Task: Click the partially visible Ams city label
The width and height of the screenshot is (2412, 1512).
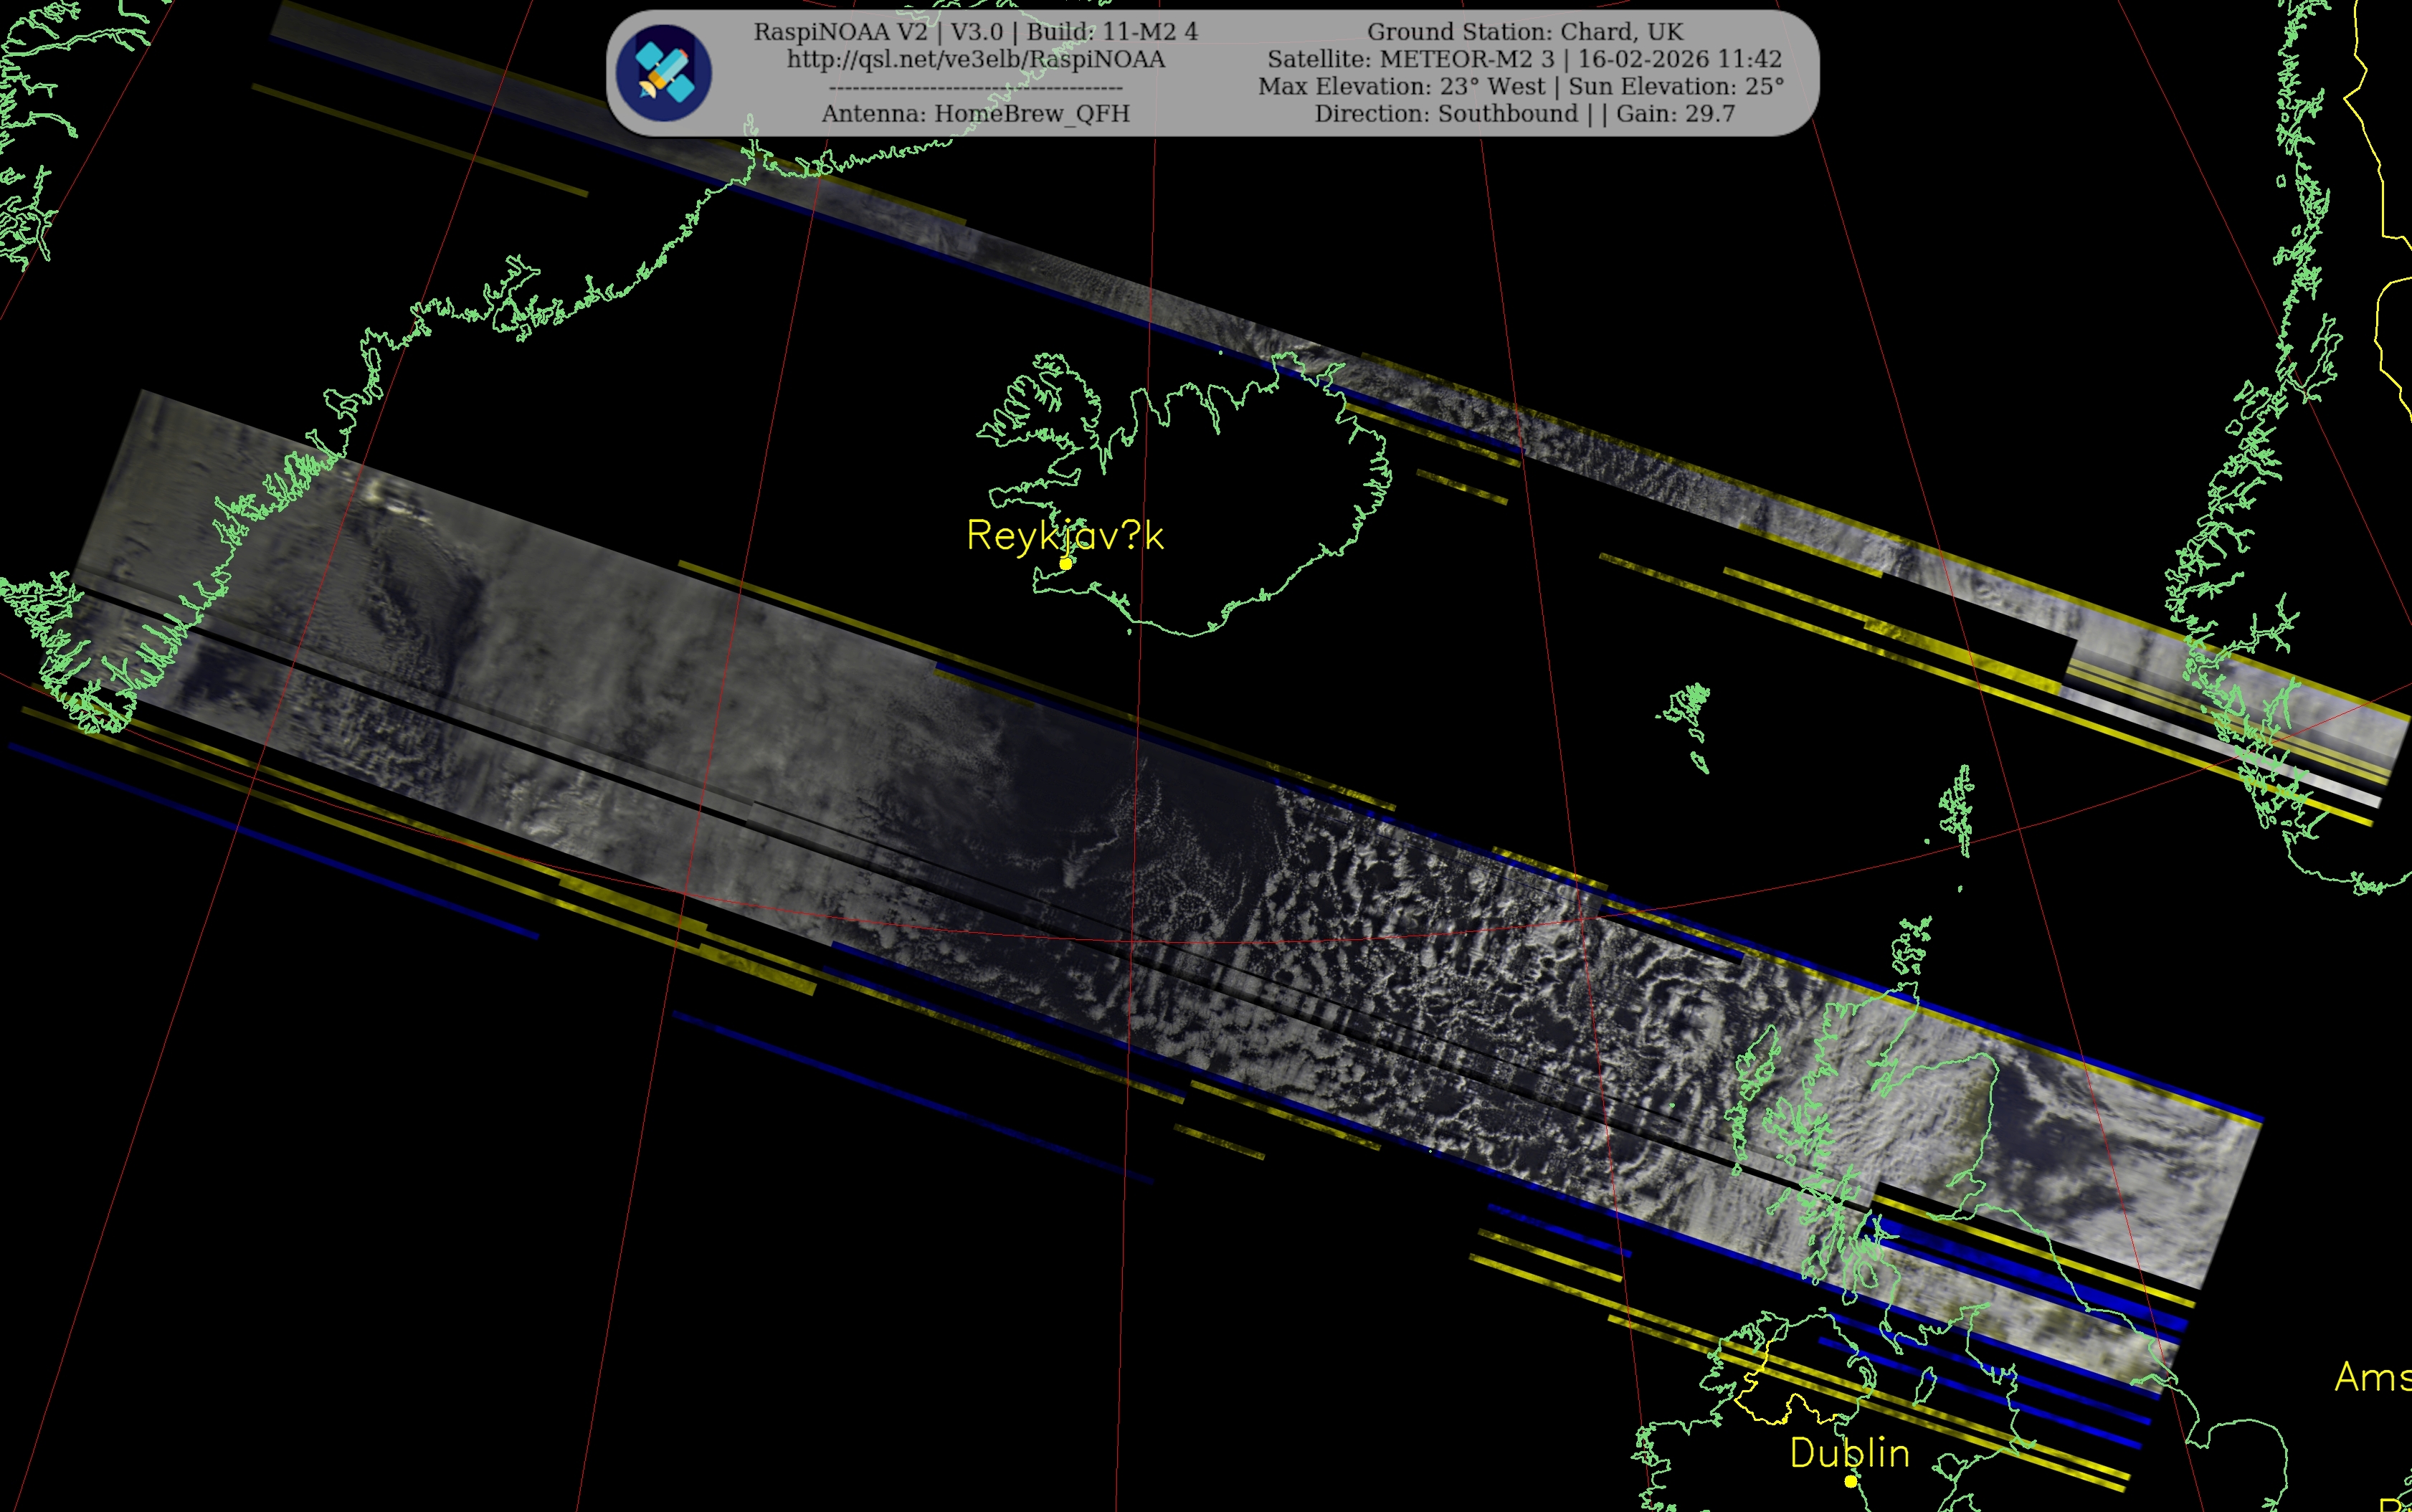Action: pyautogui.click(x=2372, y=1378)
